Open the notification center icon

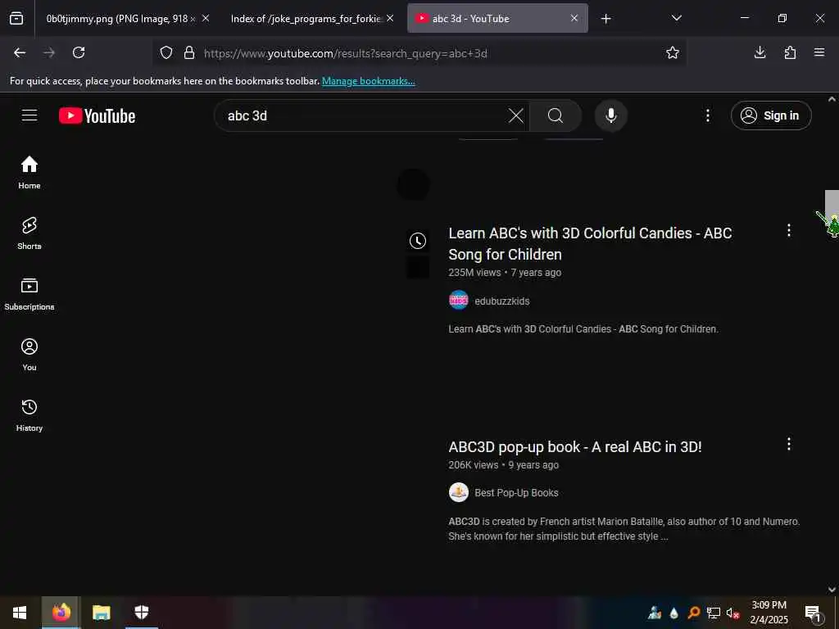click(814, 613)
